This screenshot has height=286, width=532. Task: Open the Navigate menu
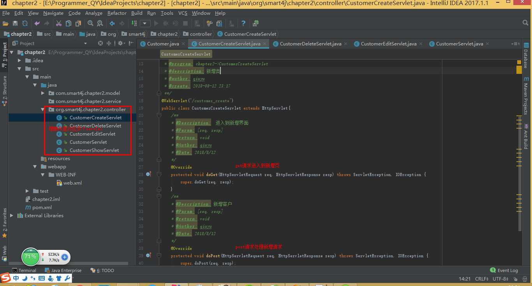[53, 13]
